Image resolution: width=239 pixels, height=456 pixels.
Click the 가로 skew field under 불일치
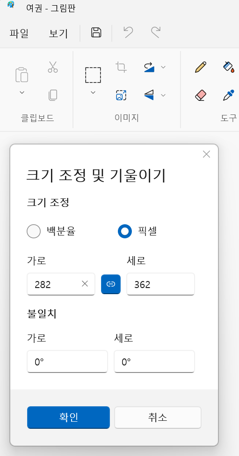[x=67, y=362]
